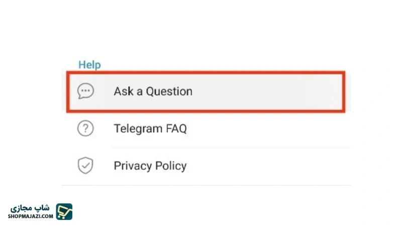
Task: Click blank area of Telegram FAQ row
Action: tap(269, 129)
